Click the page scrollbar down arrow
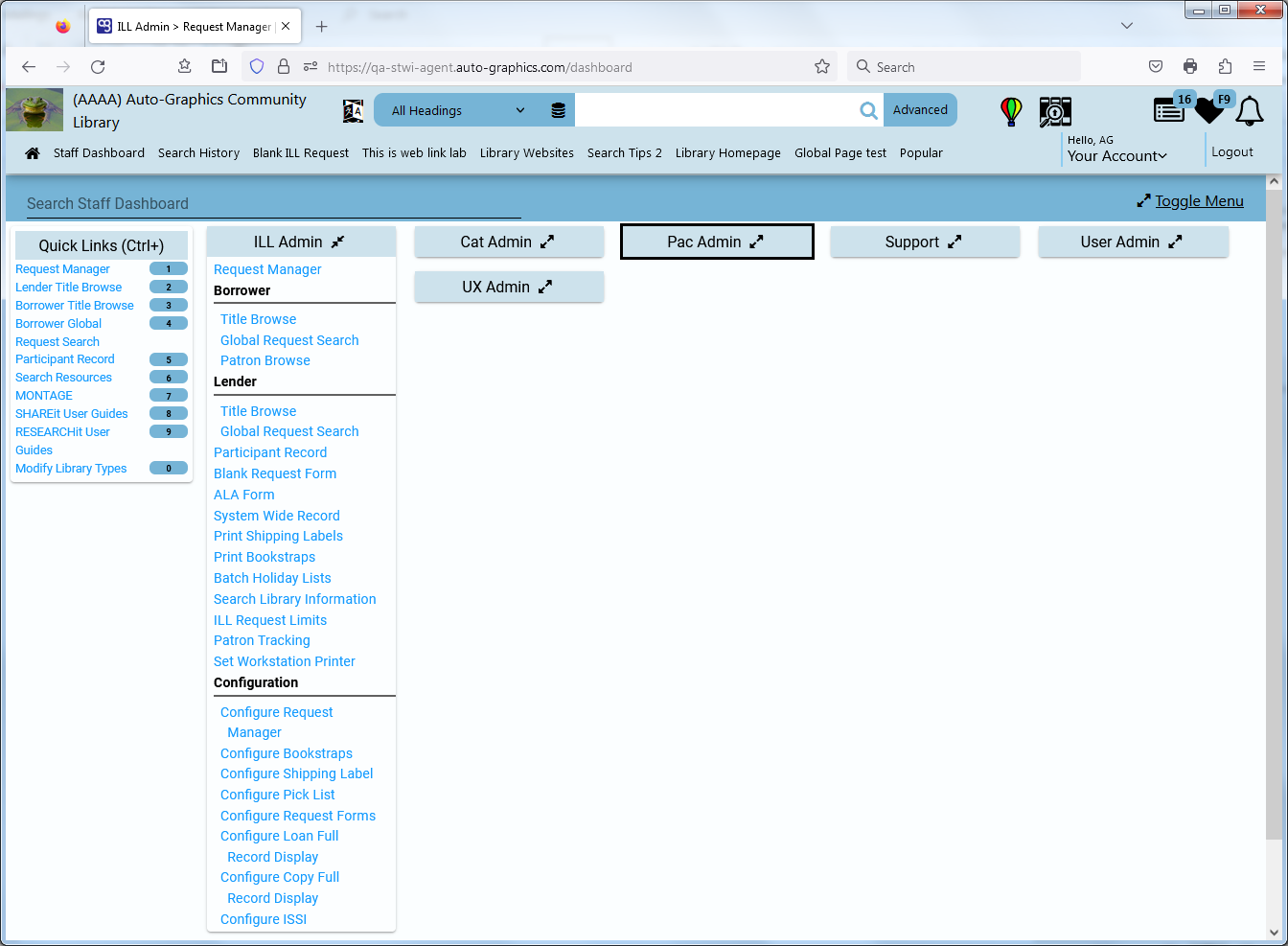The height and width of the screenshot is (946, 1288). 1274,932
